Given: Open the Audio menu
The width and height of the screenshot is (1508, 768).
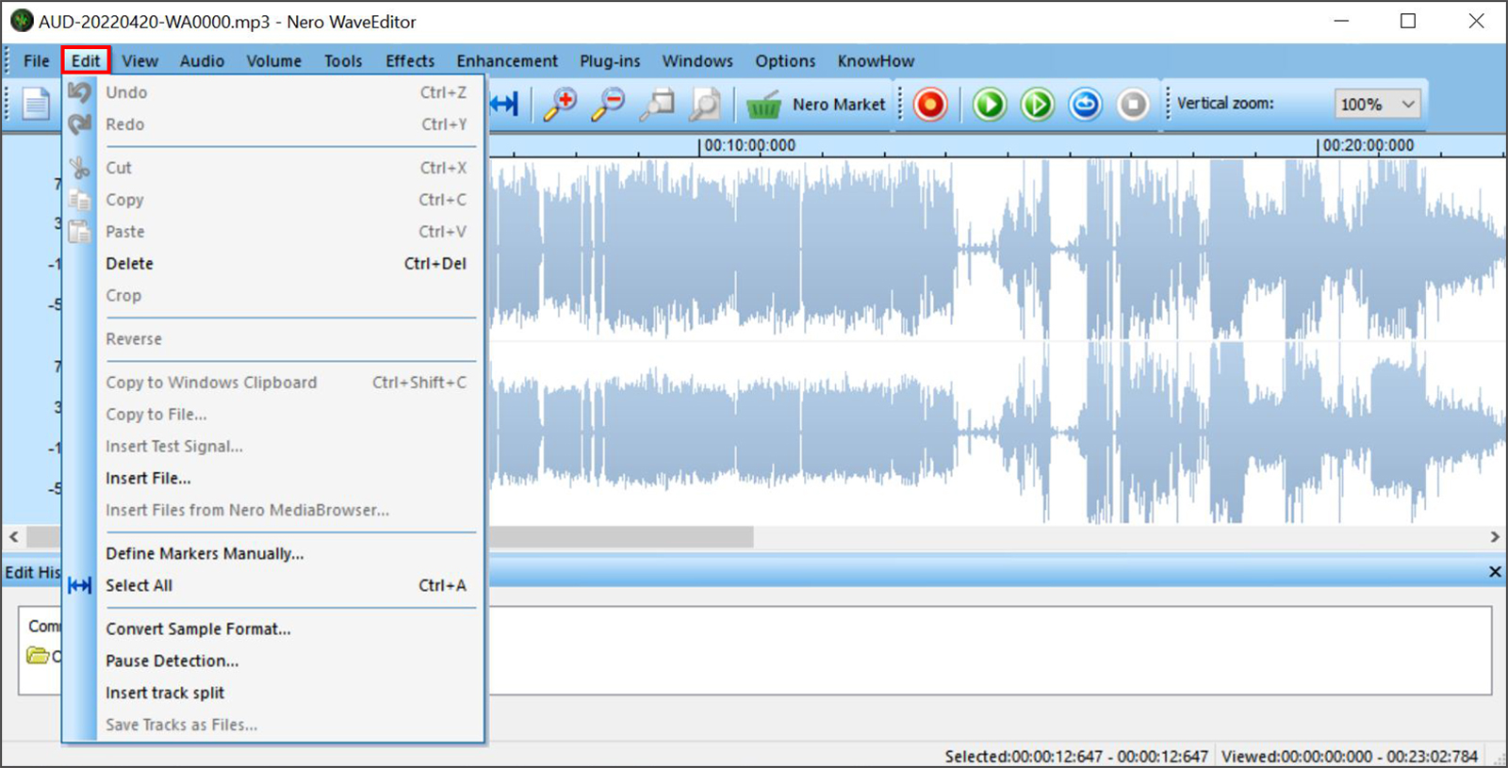Looking at the screenshot, I should coord(202,61).
